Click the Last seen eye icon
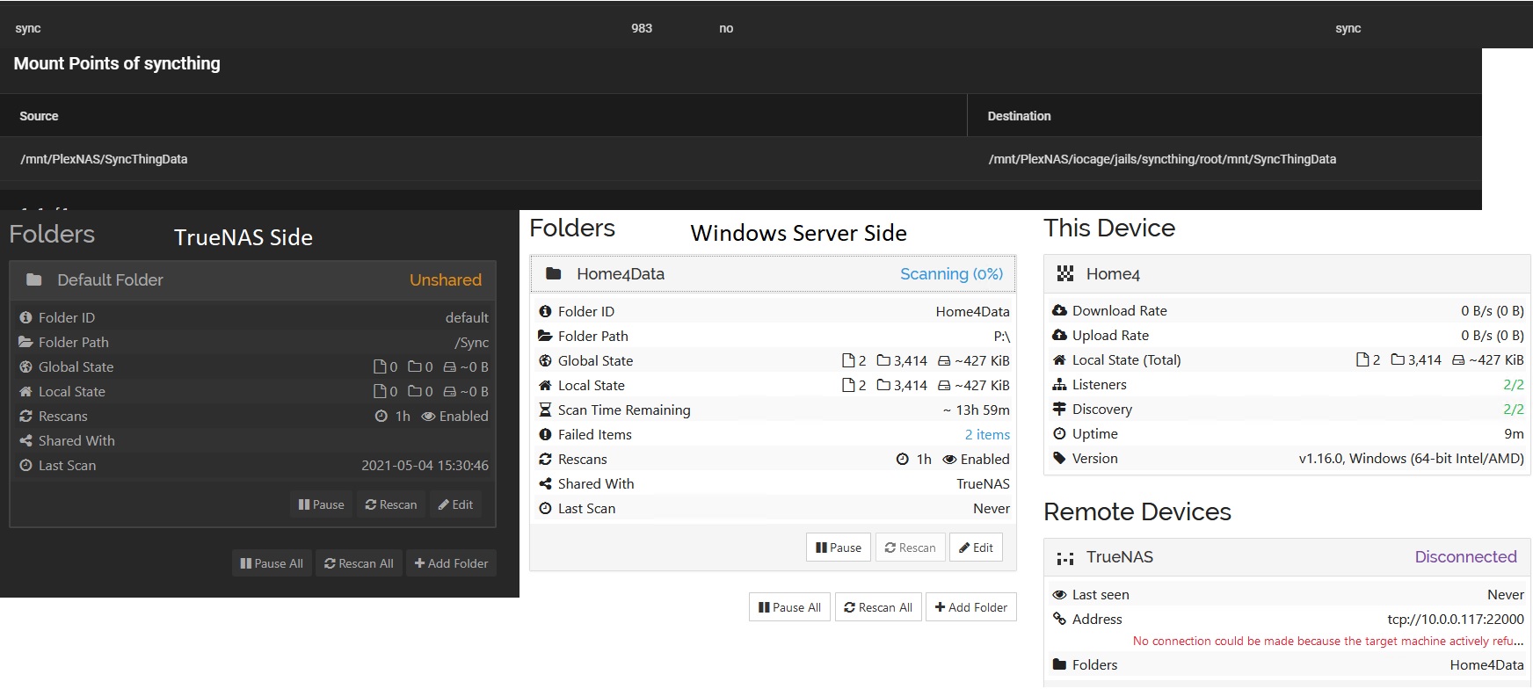This screenshot has height=689, width=1533. [x=1059, y=595]
